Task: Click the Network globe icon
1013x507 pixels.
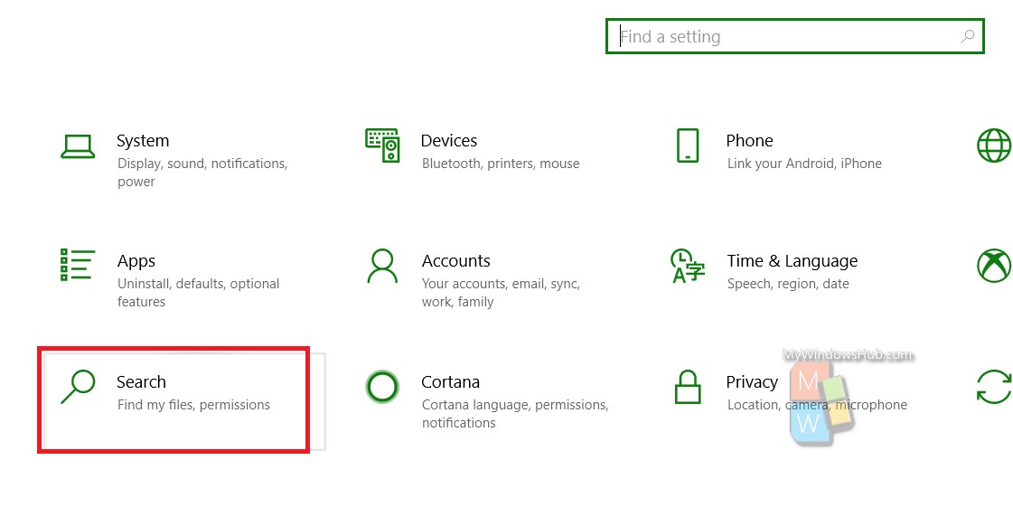Action: click(x=994, y=146)
